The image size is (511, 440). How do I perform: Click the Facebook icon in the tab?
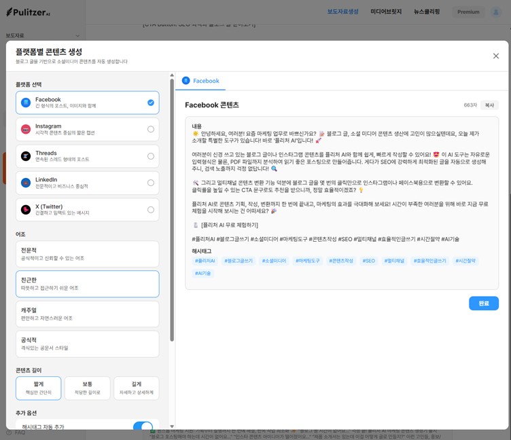(186, 80)
